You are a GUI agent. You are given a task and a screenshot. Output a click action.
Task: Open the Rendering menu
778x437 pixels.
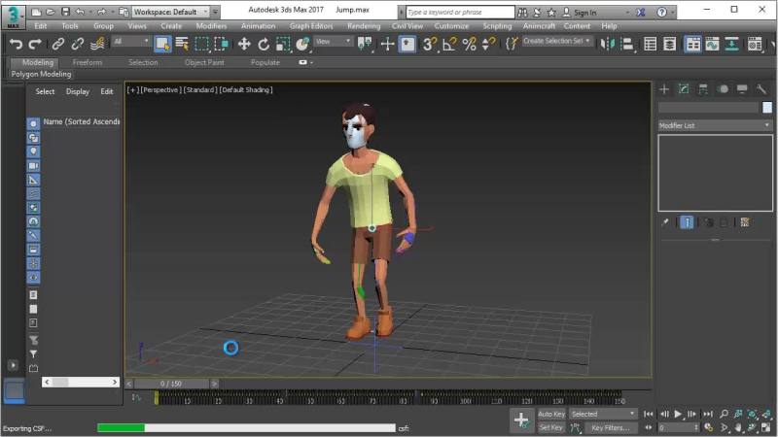coord(364,26)
